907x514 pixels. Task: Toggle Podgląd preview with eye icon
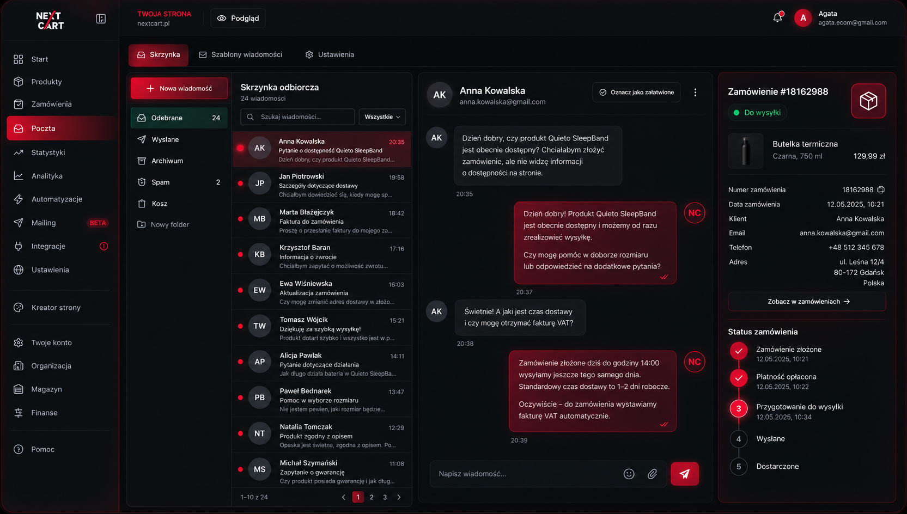pyautogui.click(x=238, y=18)
